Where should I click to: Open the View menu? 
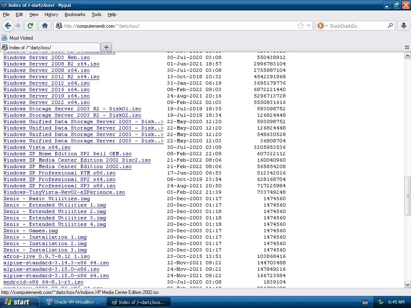[x=34, y=15]
